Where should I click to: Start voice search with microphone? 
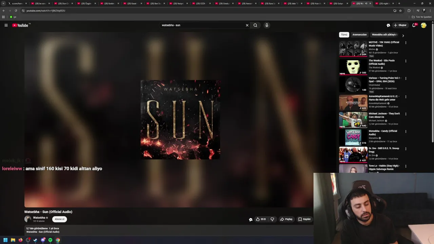(x=267, y=25)
